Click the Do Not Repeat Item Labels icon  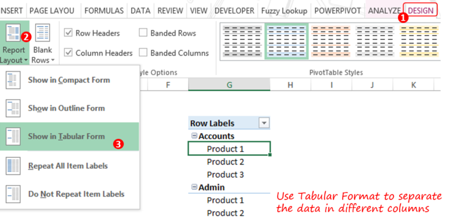(13, 194)
